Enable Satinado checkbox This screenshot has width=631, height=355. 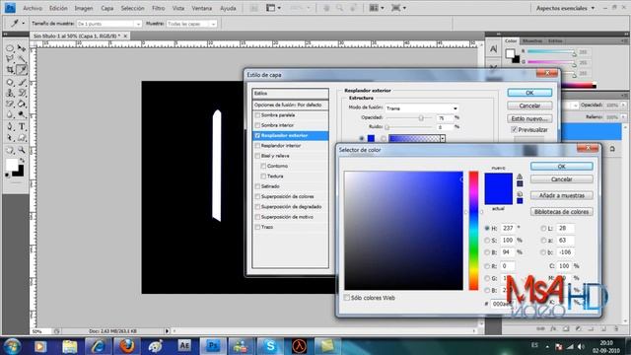(x=257, y=186)
